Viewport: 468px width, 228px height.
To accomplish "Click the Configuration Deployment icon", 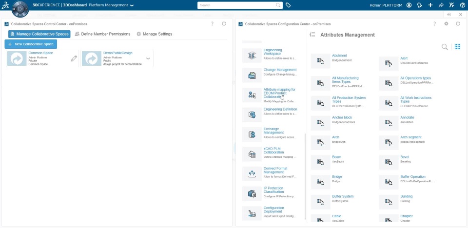I will [252, 213].
